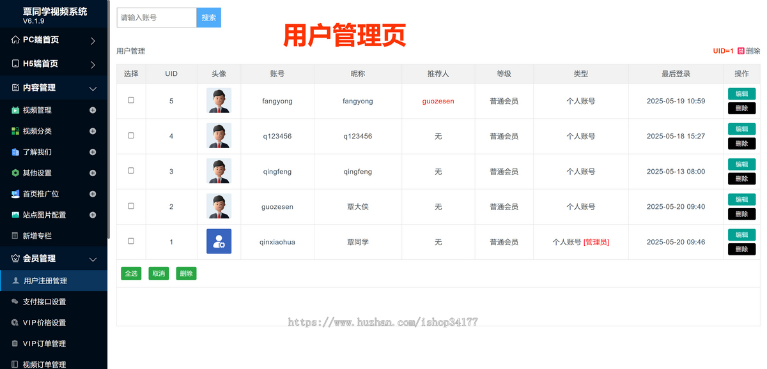Click the sidebar scrollbar
The width and height of the screenshot is (767, 369).
[x=109, y=118]
